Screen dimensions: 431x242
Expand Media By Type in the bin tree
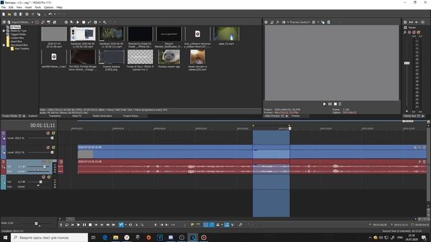[x=4, y=31]
